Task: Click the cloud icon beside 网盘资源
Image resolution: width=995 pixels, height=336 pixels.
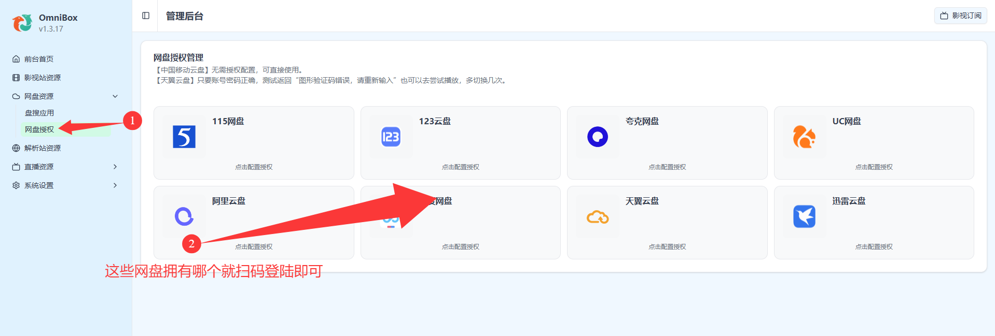Action: point(16,96)
